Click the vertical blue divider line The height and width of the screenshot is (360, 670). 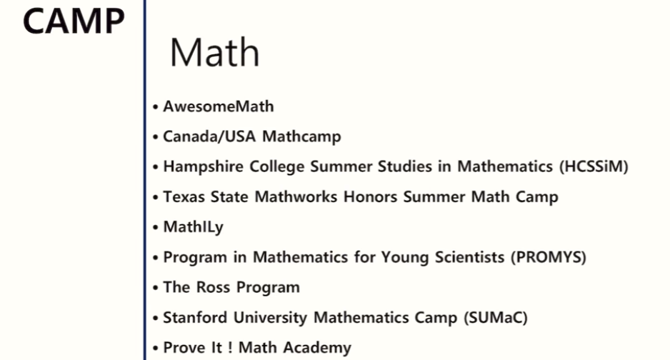point(145,180)
